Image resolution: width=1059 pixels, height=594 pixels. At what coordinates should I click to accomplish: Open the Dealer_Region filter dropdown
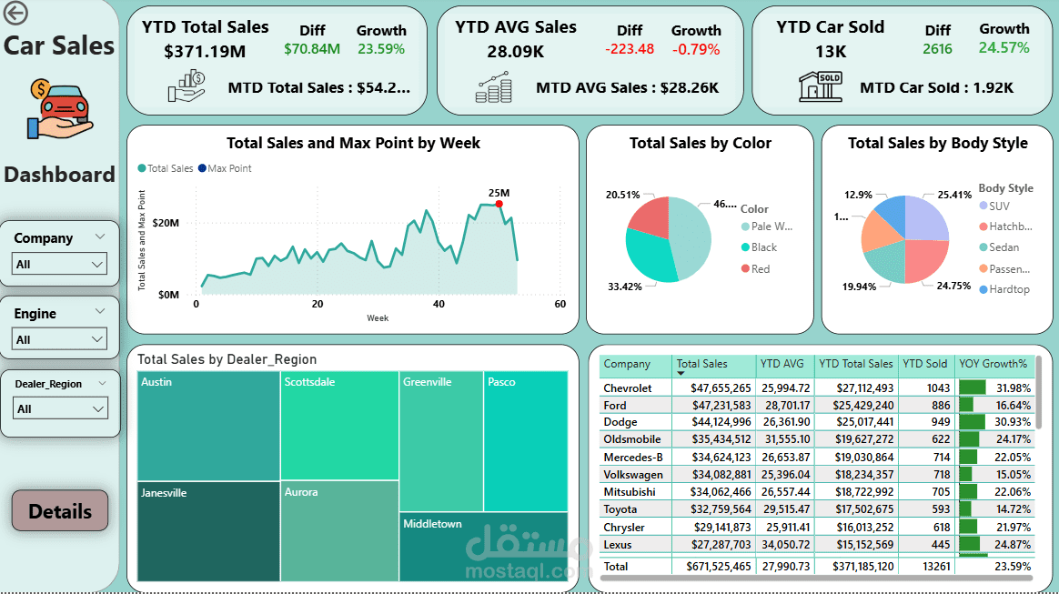click(60, 408)
